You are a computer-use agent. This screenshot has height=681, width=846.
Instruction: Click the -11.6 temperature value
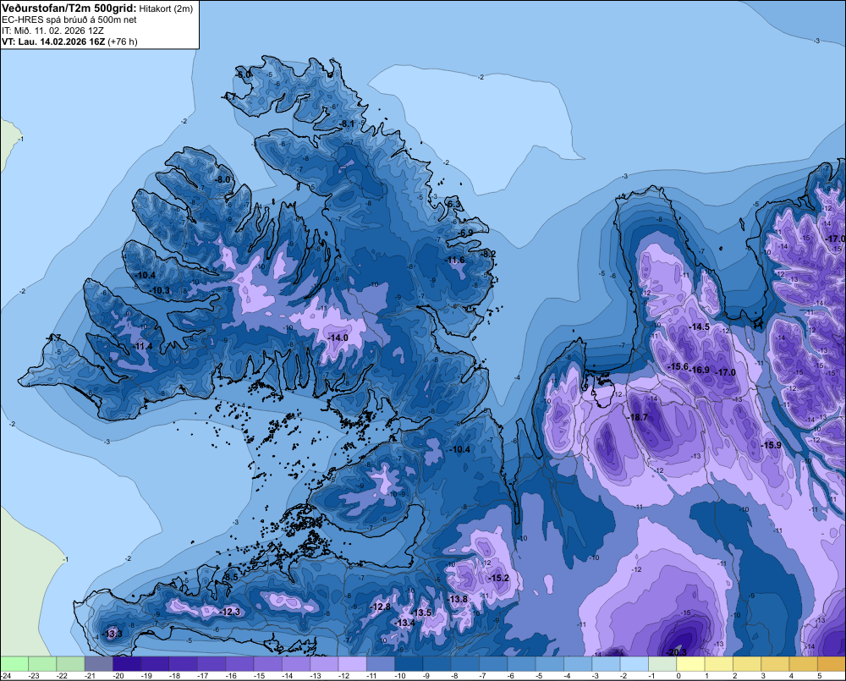point(455,260)
